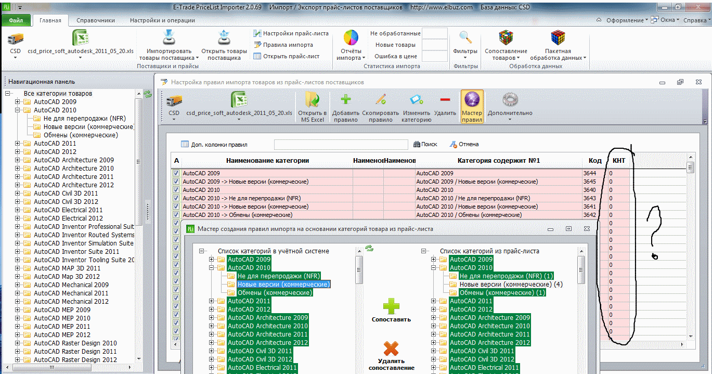Click Сопоставление товаров cube icon
The width and height of the screenshot is (712, 374).
click(506, 38)
